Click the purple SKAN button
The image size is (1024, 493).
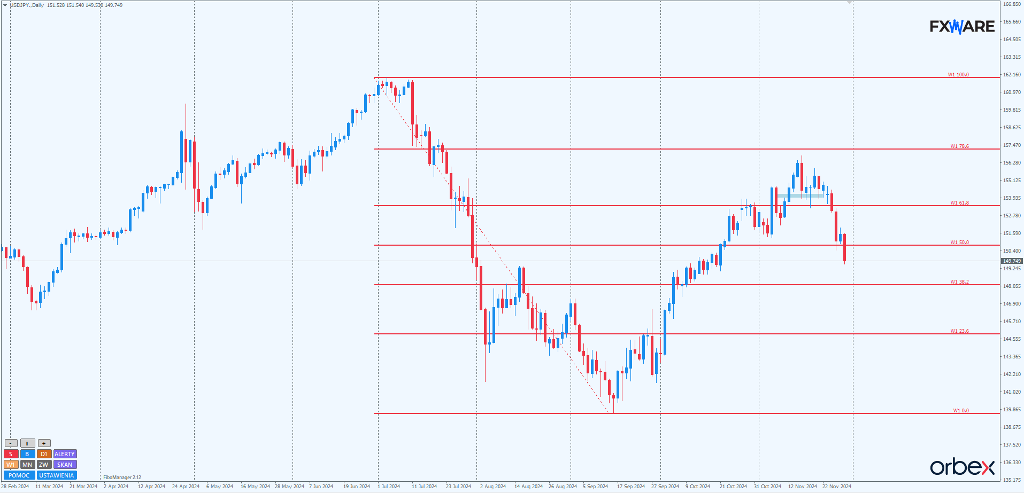pos(65,465)
